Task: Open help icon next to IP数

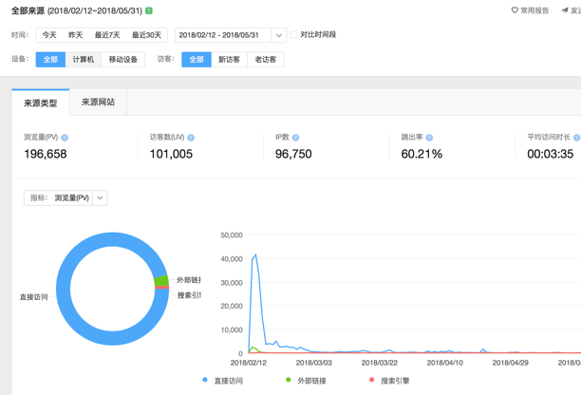Action: 295,138
